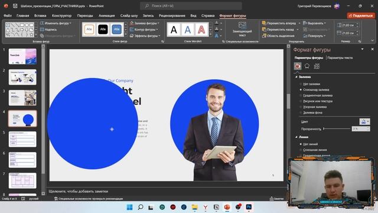Select the blue WordArt A style
The image size is (378, 213).
point(188,30)
